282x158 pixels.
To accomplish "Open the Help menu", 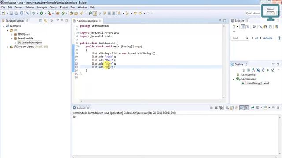I will point(93,7).
